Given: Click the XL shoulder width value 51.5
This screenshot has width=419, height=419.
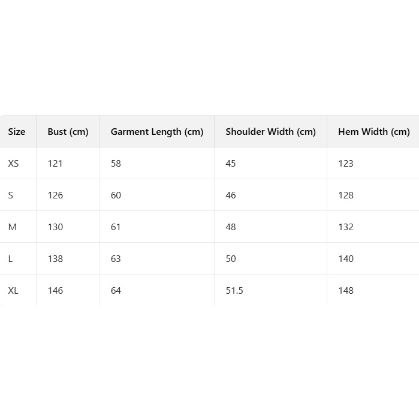Looking at the screenshot, I should [234, 291].
